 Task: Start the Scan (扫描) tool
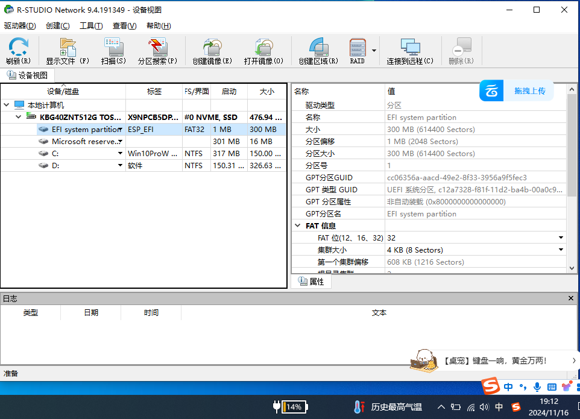click(113, 51)
